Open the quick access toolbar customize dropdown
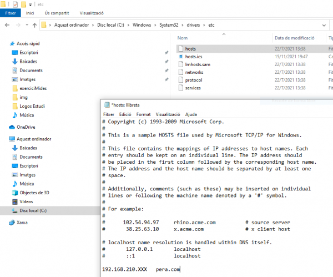The image size is (333, 277). [31, 4]
